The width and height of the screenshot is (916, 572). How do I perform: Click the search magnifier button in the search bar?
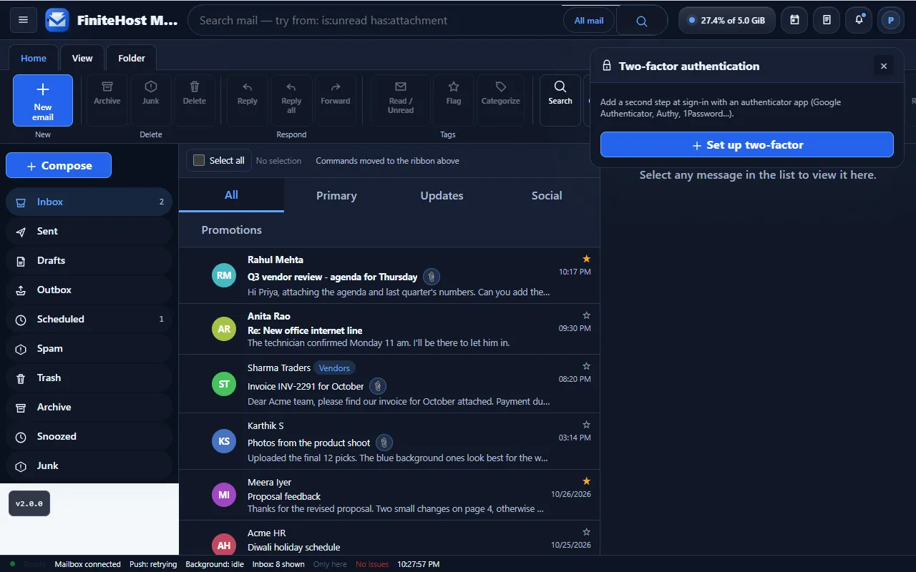coord(642,21)
